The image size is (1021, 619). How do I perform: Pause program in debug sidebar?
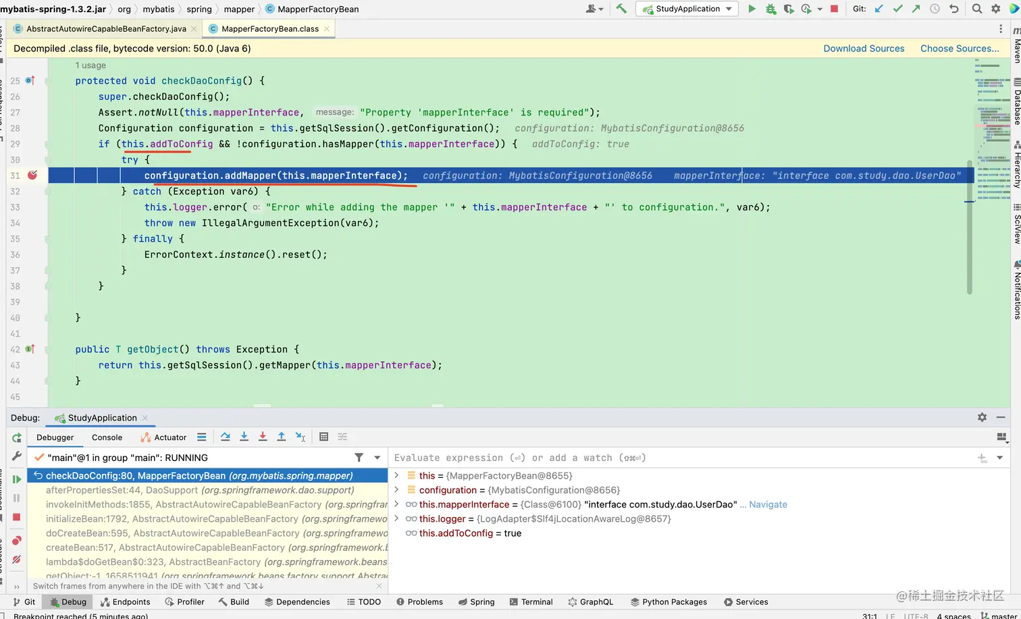coord(17,498)
